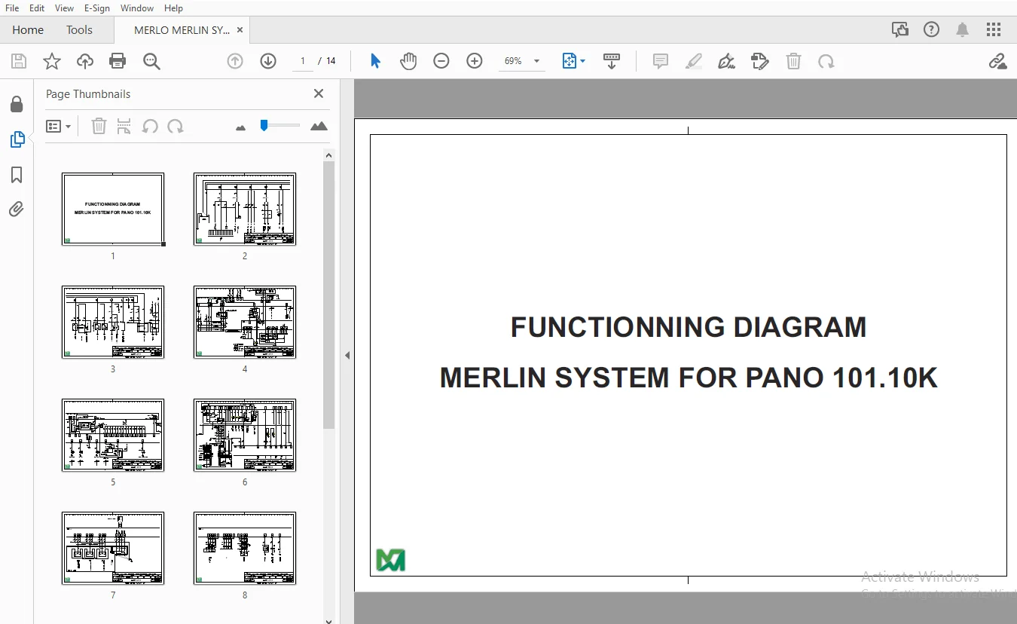
Task: Switch to the Tools tab
Action: pos(79,30)
